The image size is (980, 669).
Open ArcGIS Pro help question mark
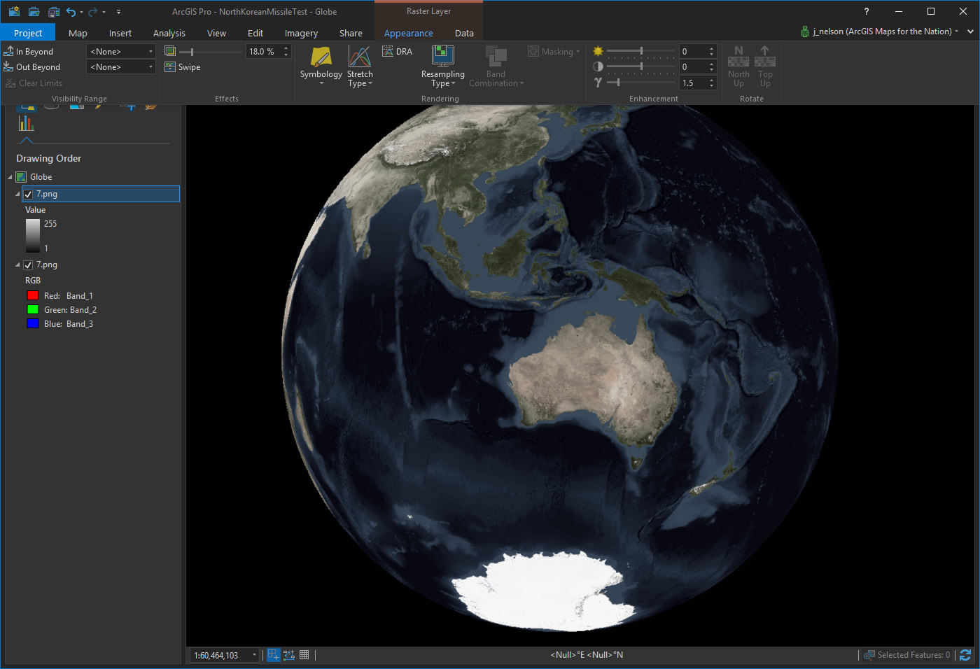click(867, 11)
